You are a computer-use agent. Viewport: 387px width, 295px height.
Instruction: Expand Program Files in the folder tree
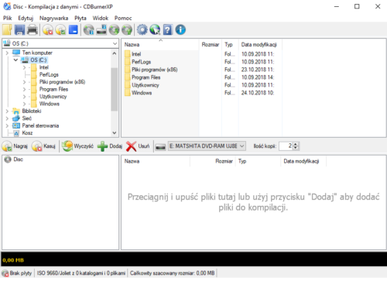tap(24, 89)
